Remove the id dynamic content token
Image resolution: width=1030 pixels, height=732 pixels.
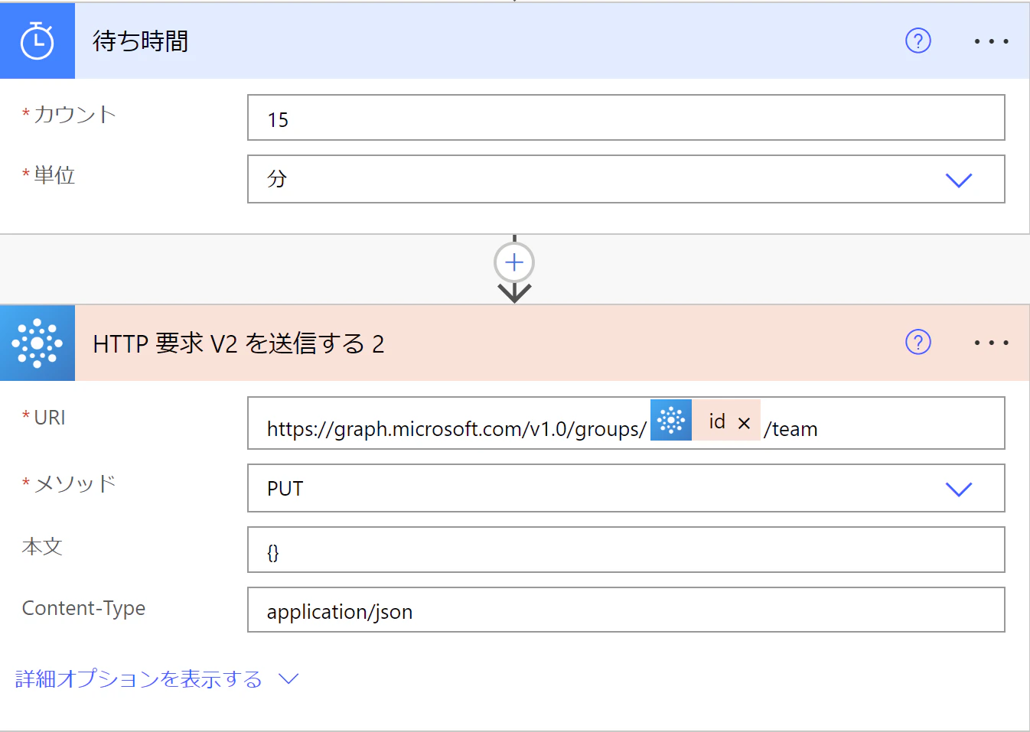[x=744, y=423]
